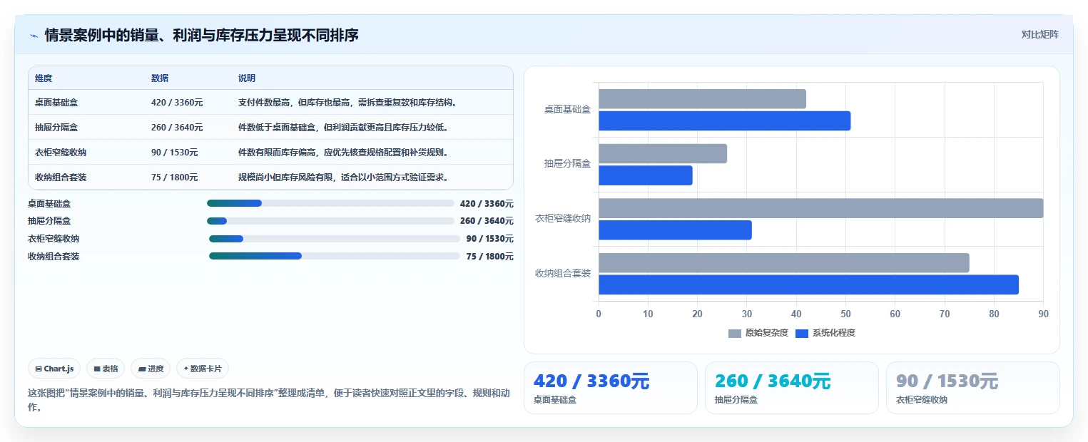Open the teal 260 / 3640元 stat card

click(791, 387)
